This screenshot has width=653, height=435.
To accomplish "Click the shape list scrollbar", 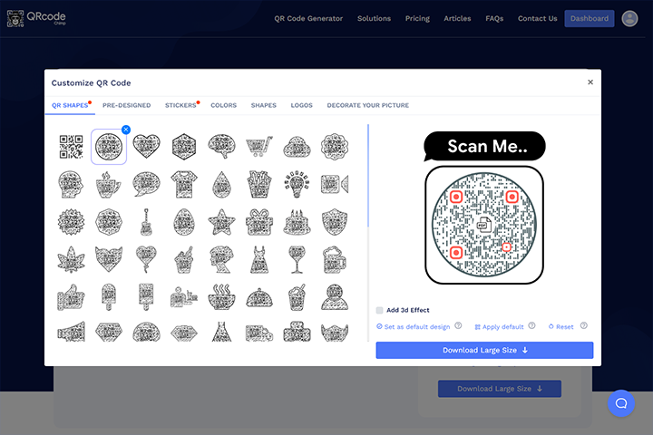I will 368,176.
